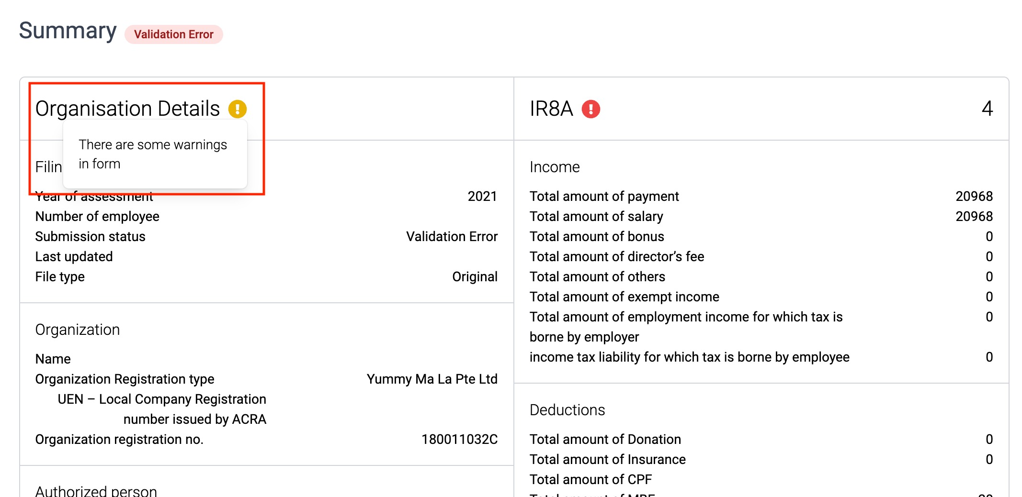Click the Income subsection heading
Viewport: 1022px width, 497px height.
(555, 167)
